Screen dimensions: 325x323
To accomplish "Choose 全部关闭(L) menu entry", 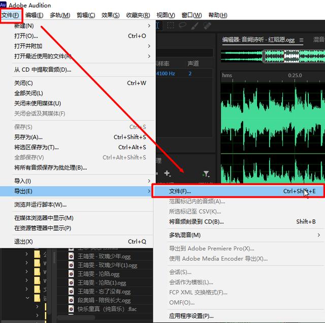I will click(x=78, y=93).
